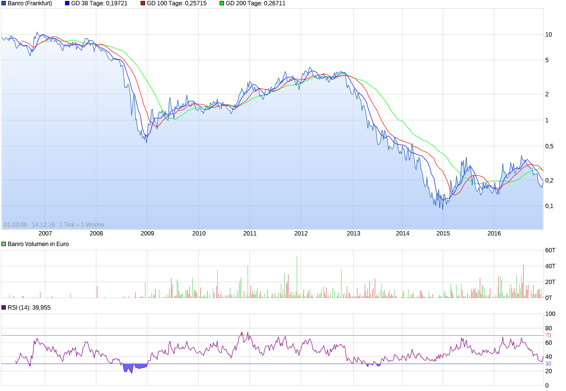566x391 pixels.
Task: Click the blue RSI oversold level 30 label
Action: [548, 364]
